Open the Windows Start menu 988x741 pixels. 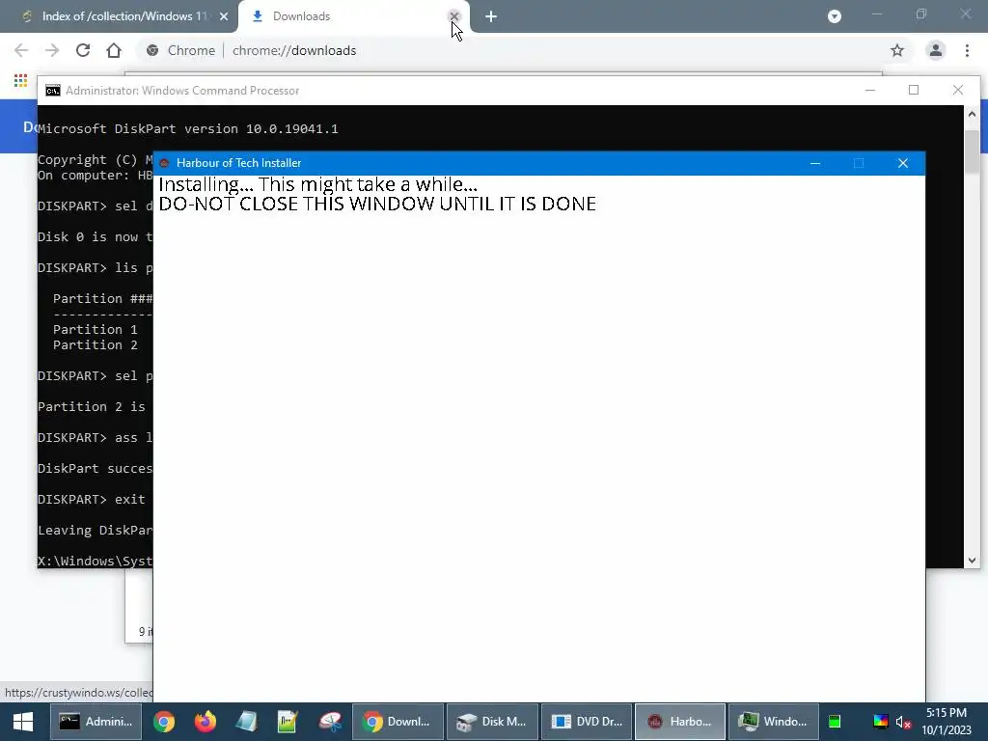tap(23, 722)
